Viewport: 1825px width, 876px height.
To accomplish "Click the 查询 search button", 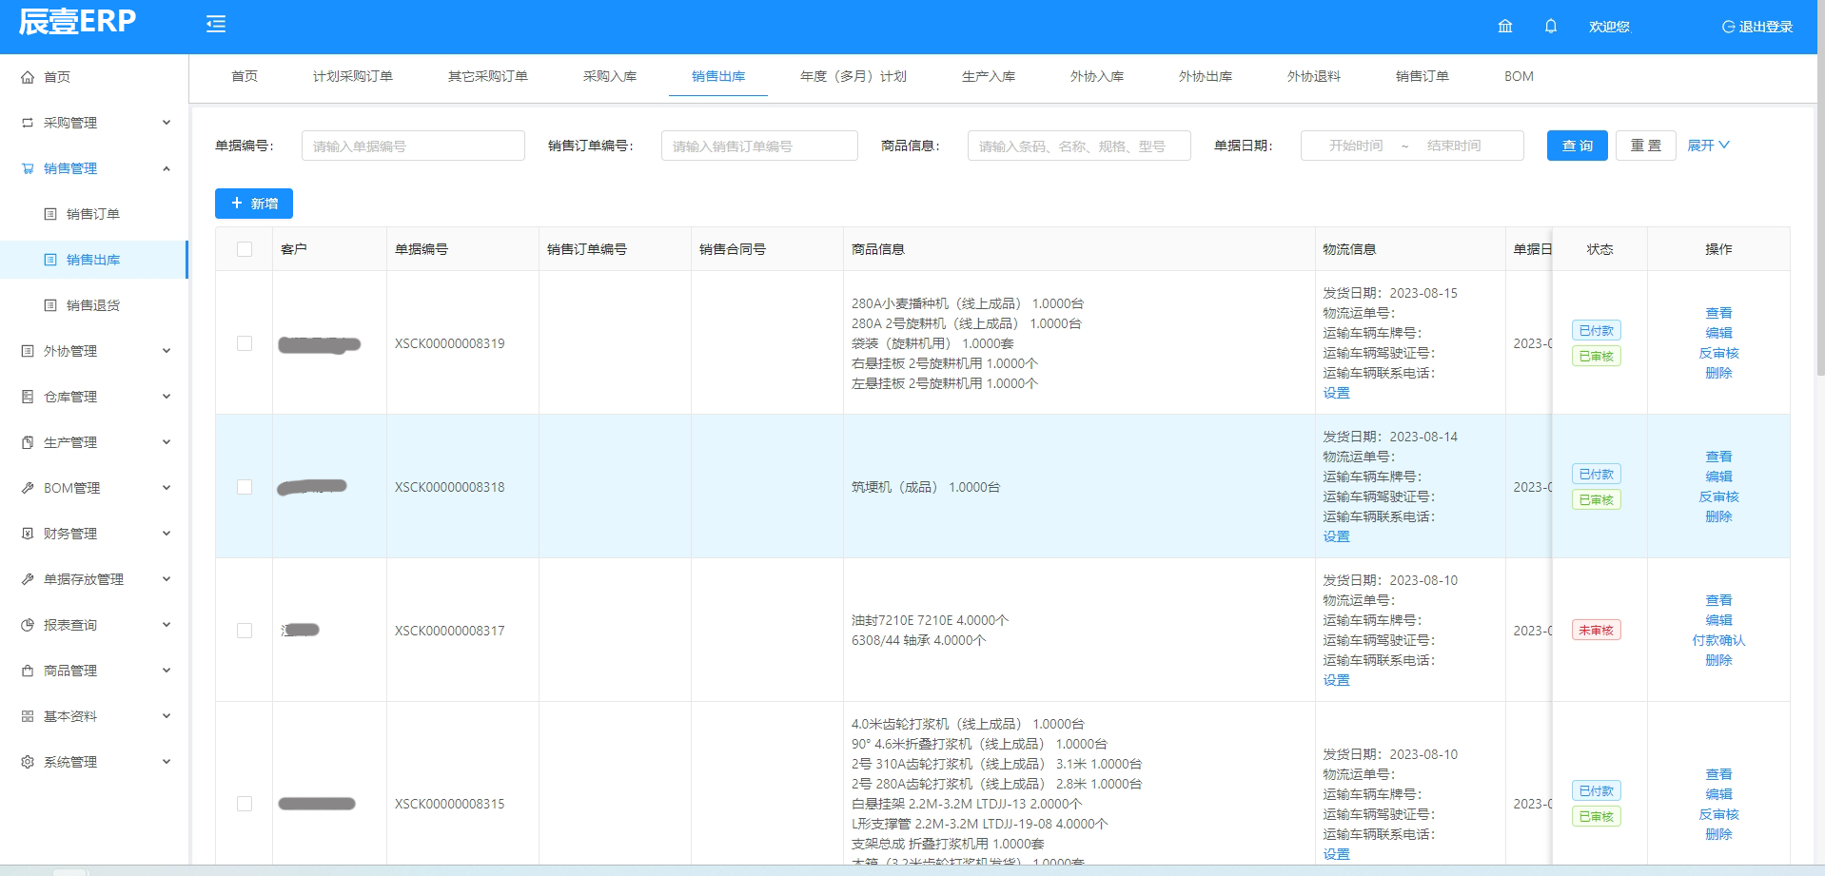I will pyautogui.click(x=1578, y=146).
